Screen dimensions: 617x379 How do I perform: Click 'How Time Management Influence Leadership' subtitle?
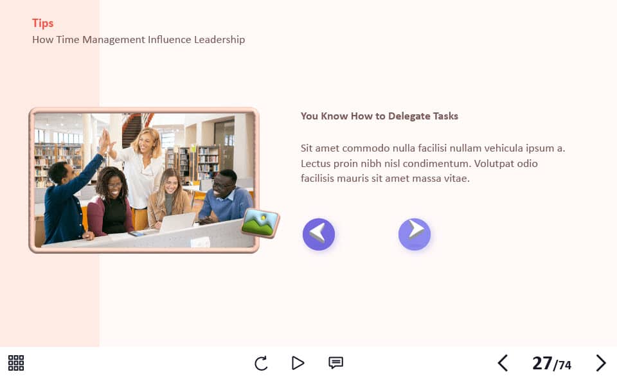[x=139, y=40]
